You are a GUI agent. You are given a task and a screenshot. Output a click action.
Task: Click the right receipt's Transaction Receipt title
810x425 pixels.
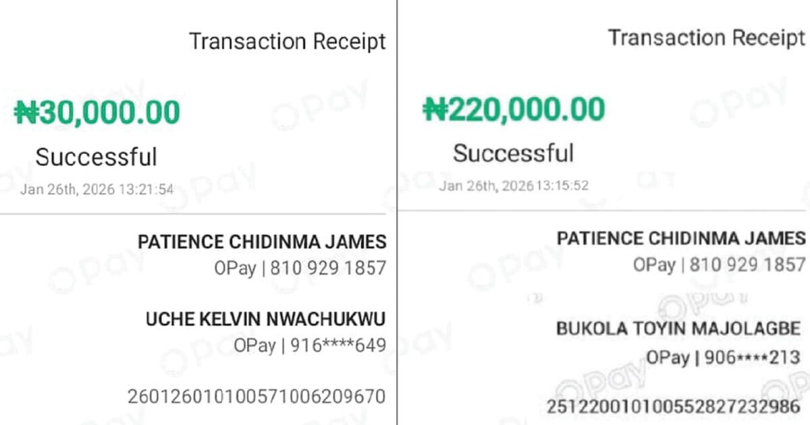[707, 38]
